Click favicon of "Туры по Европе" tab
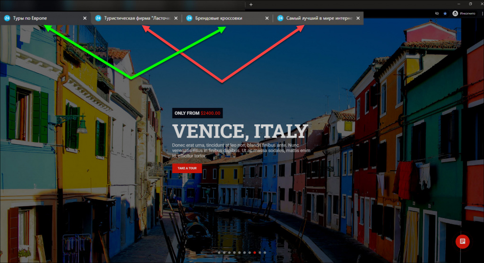The image size is (484, 263). coord(7,18)
